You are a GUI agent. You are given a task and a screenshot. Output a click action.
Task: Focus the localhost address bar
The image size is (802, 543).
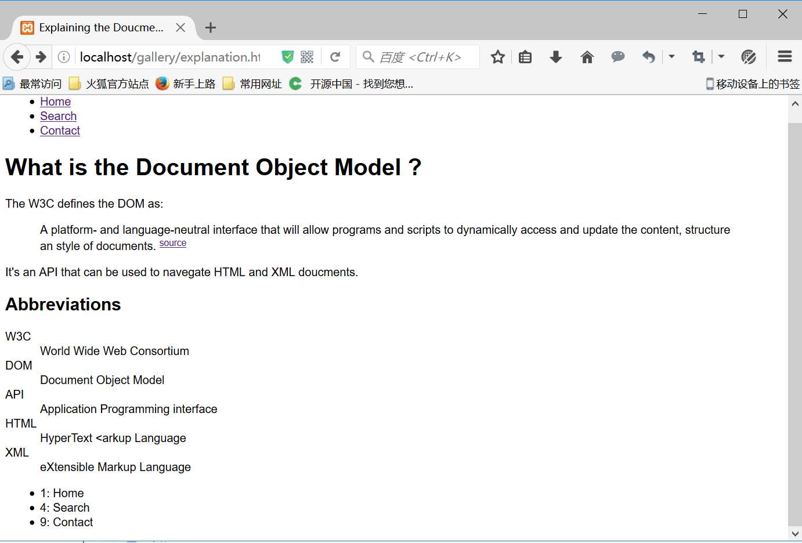click(x=171, y=57)
